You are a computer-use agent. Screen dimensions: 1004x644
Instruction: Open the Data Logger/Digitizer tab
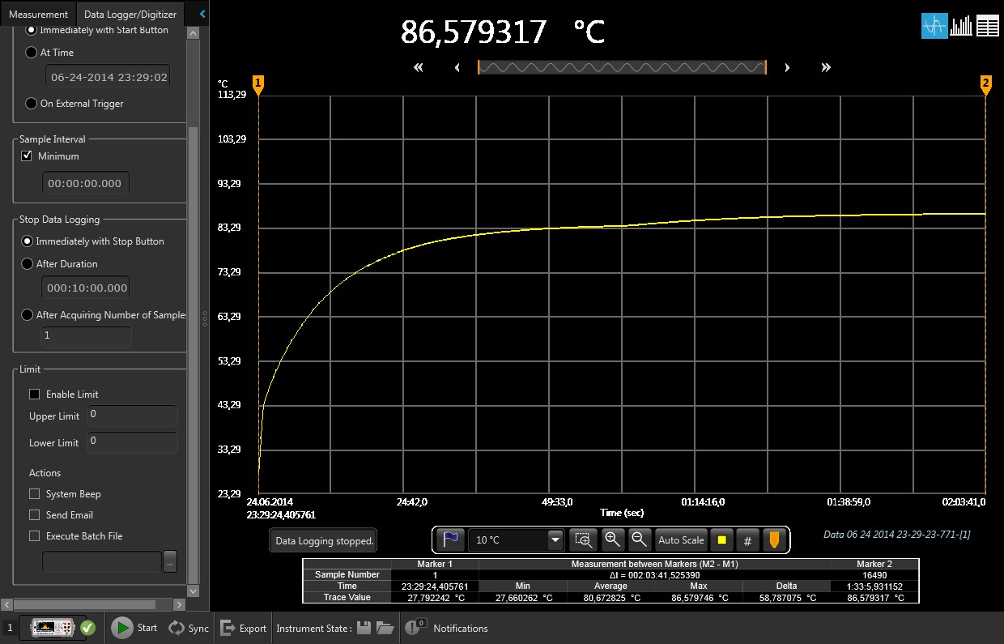(130, 14)
